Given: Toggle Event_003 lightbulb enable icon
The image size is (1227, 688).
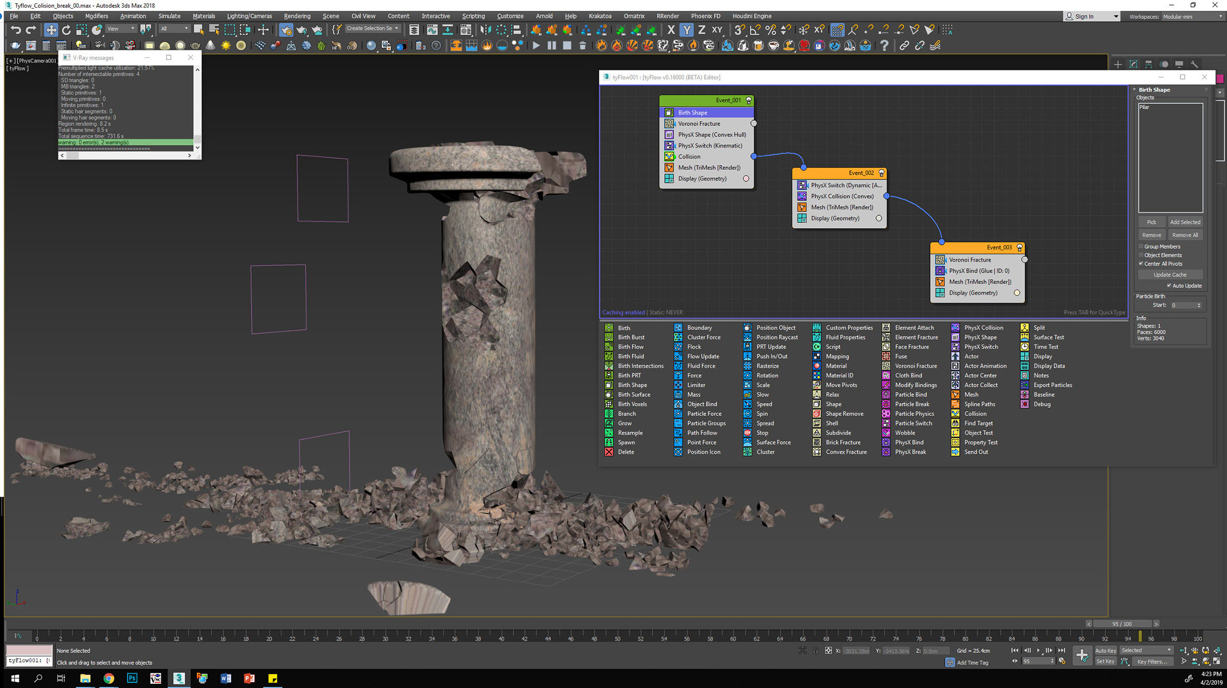Looking at the screenshot, I should click(x=1019, y=248).
